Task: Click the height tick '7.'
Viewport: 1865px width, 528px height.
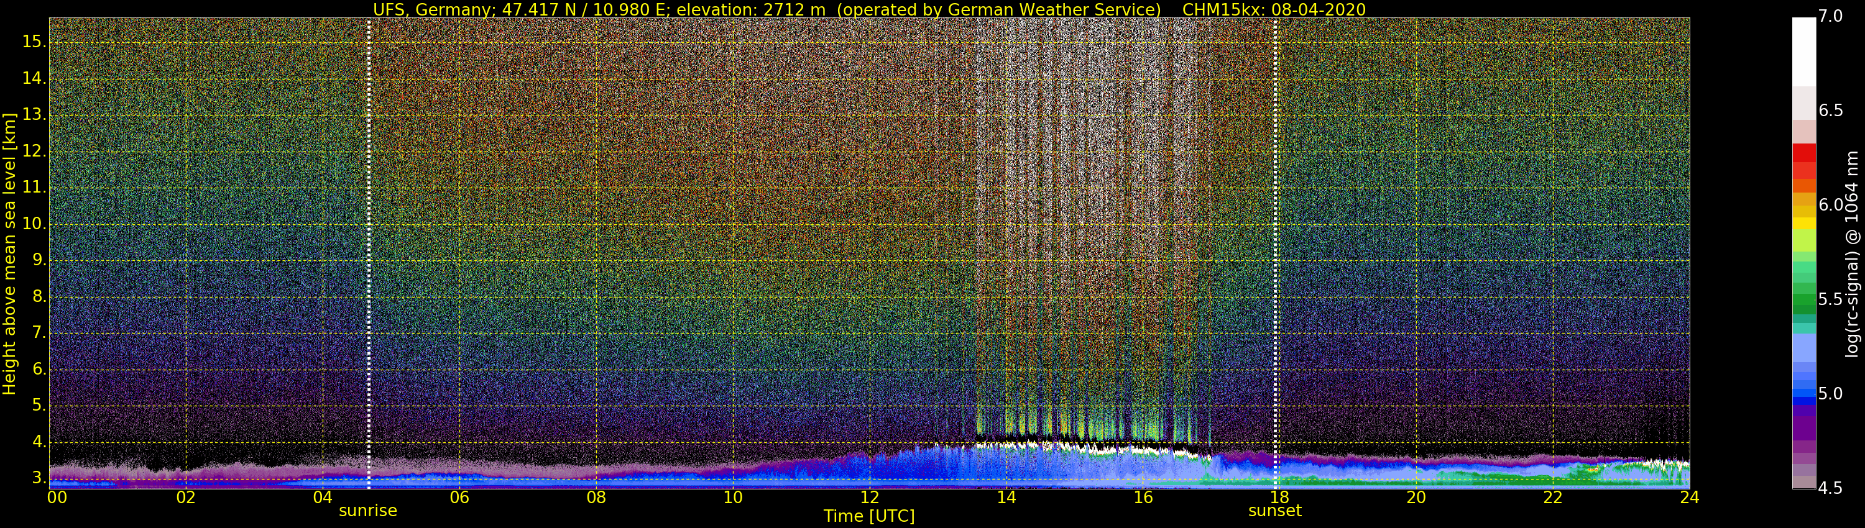Action: (39, 333)
